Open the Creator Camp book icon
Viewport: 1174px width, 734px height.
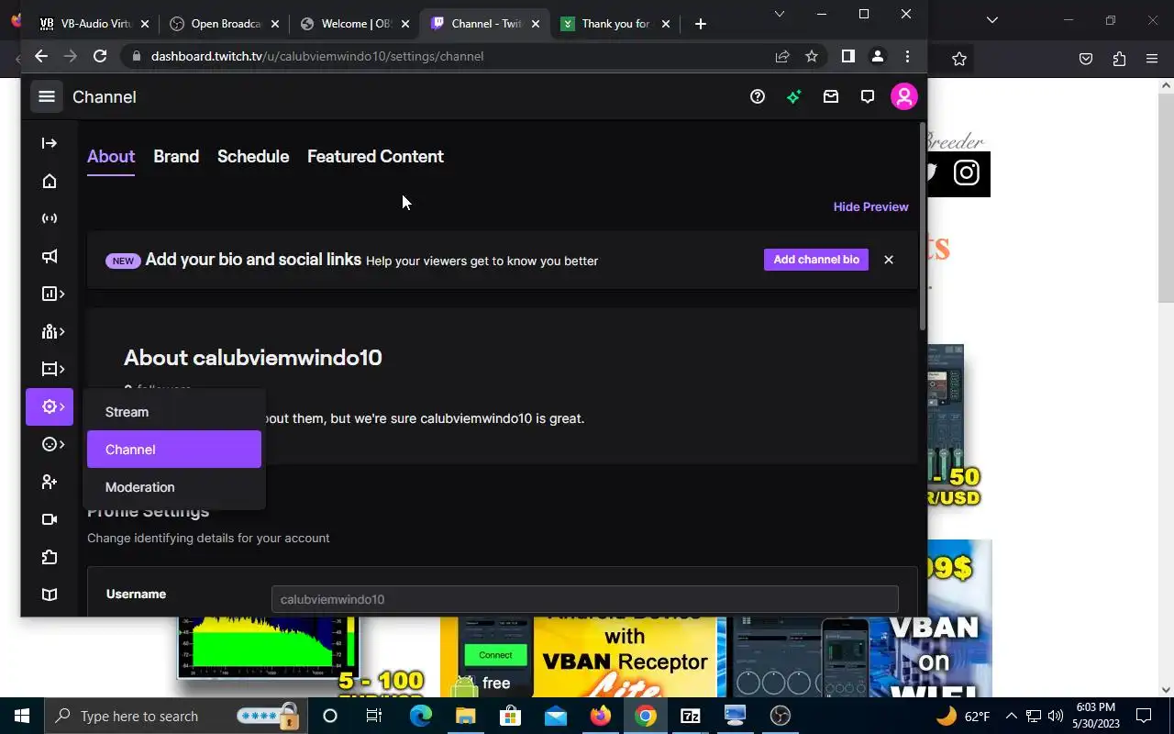[x=50, y=595]
